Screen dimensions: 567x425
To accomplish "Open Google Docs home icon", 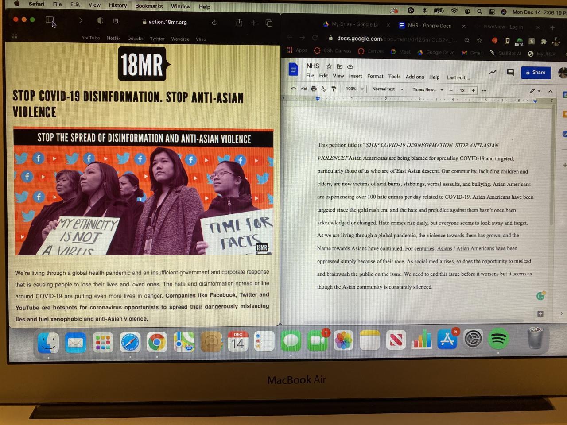I will coord(293,70).
